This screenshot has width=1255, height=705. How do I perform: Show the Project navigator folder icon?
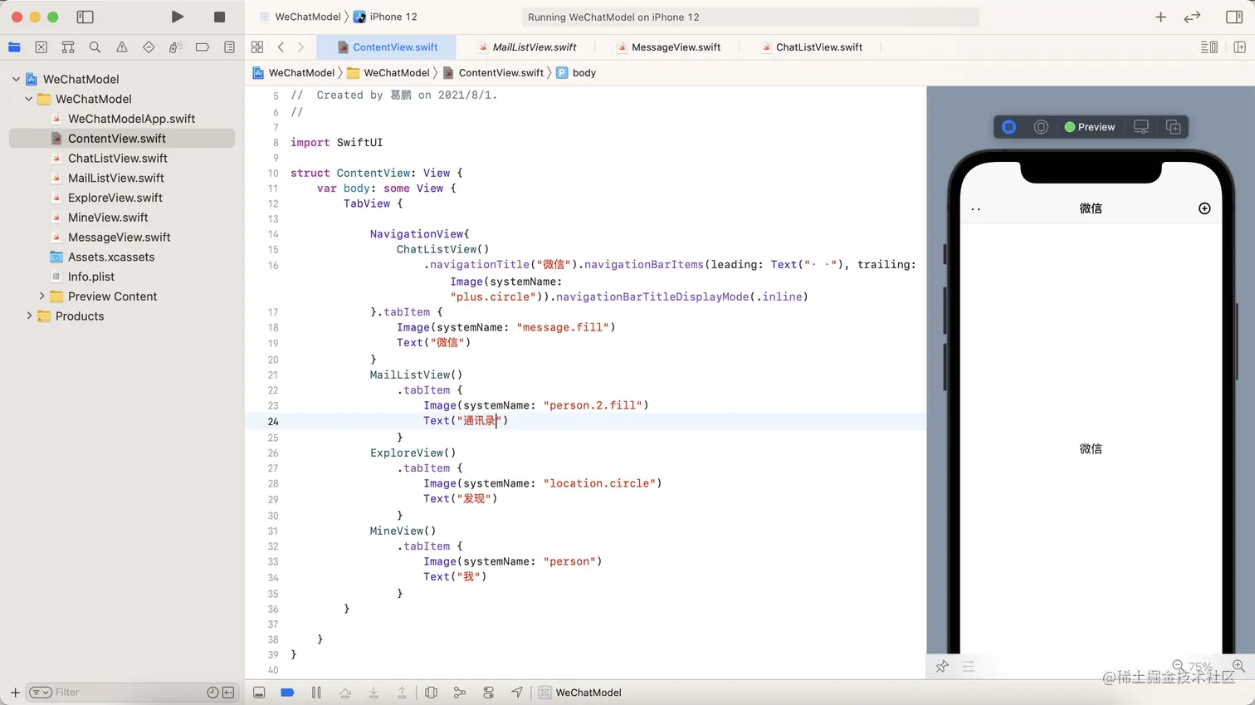[x=14, y=47]
